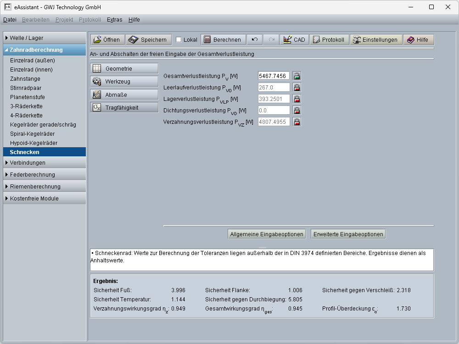Open Einstellungen settings in toolbar
Screen dimensions: 459x344
[376, 40]
